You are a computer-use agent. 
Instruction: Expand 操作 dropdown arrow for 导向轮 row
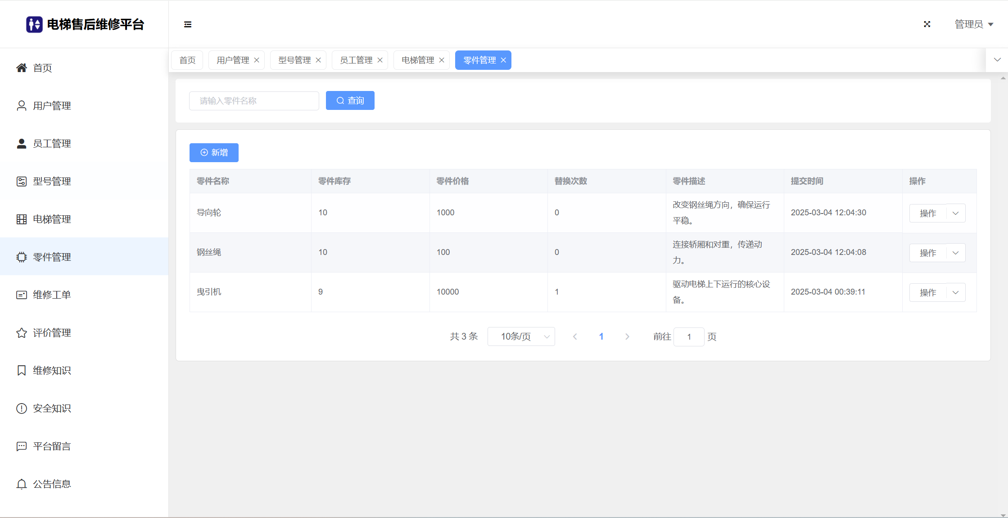pyautogui.click(x=955, y=214)
